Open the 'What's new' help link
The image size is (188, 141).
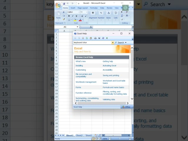click(80, 61)
